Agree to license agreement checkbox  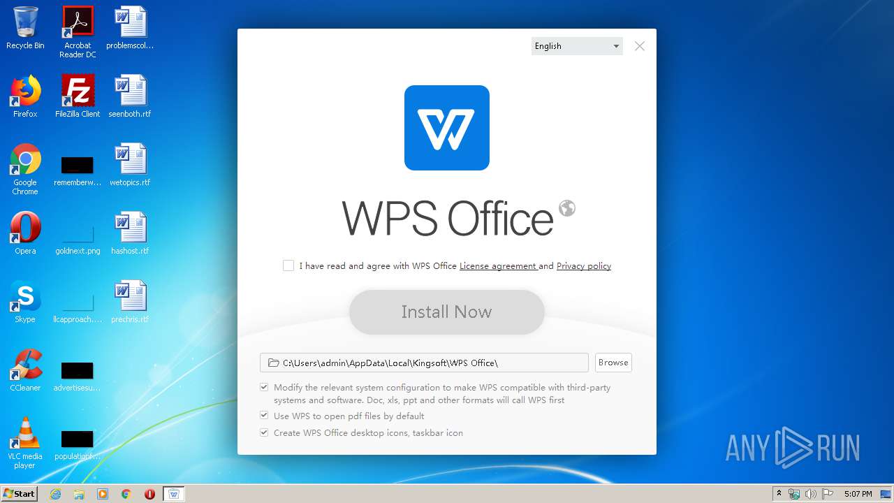tap(288, 265)
